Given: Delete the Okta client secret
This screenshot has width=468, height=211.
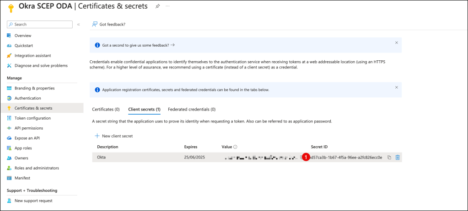Looking at the screenshot, I should click(398, 158).
